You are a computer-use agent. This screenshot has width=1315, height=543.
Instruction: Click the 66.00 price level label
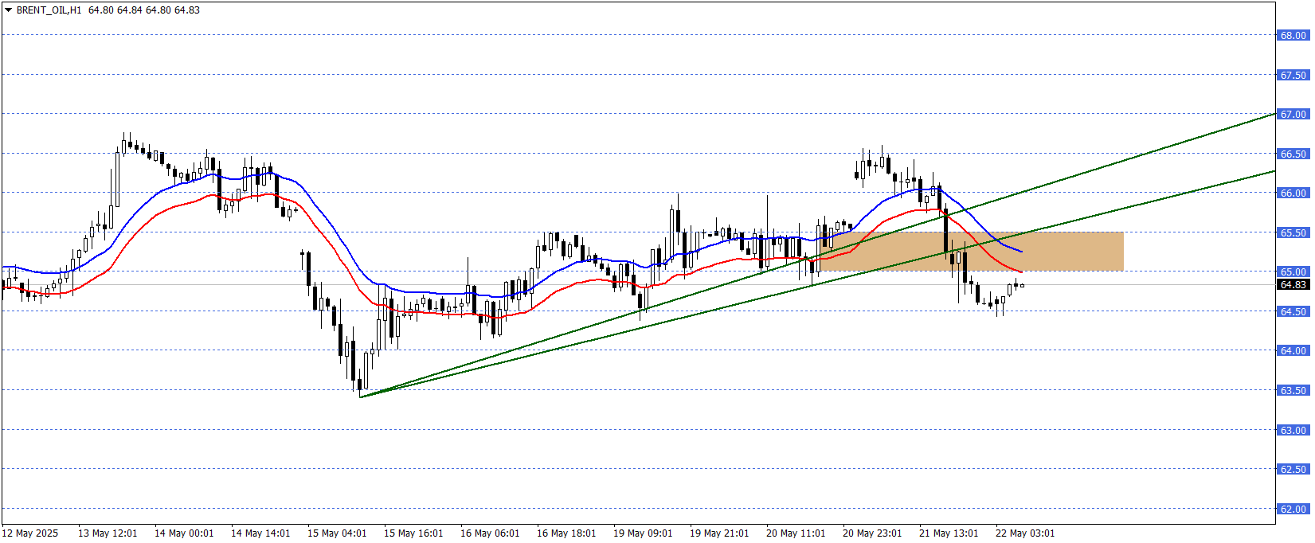coord(1293,193)
